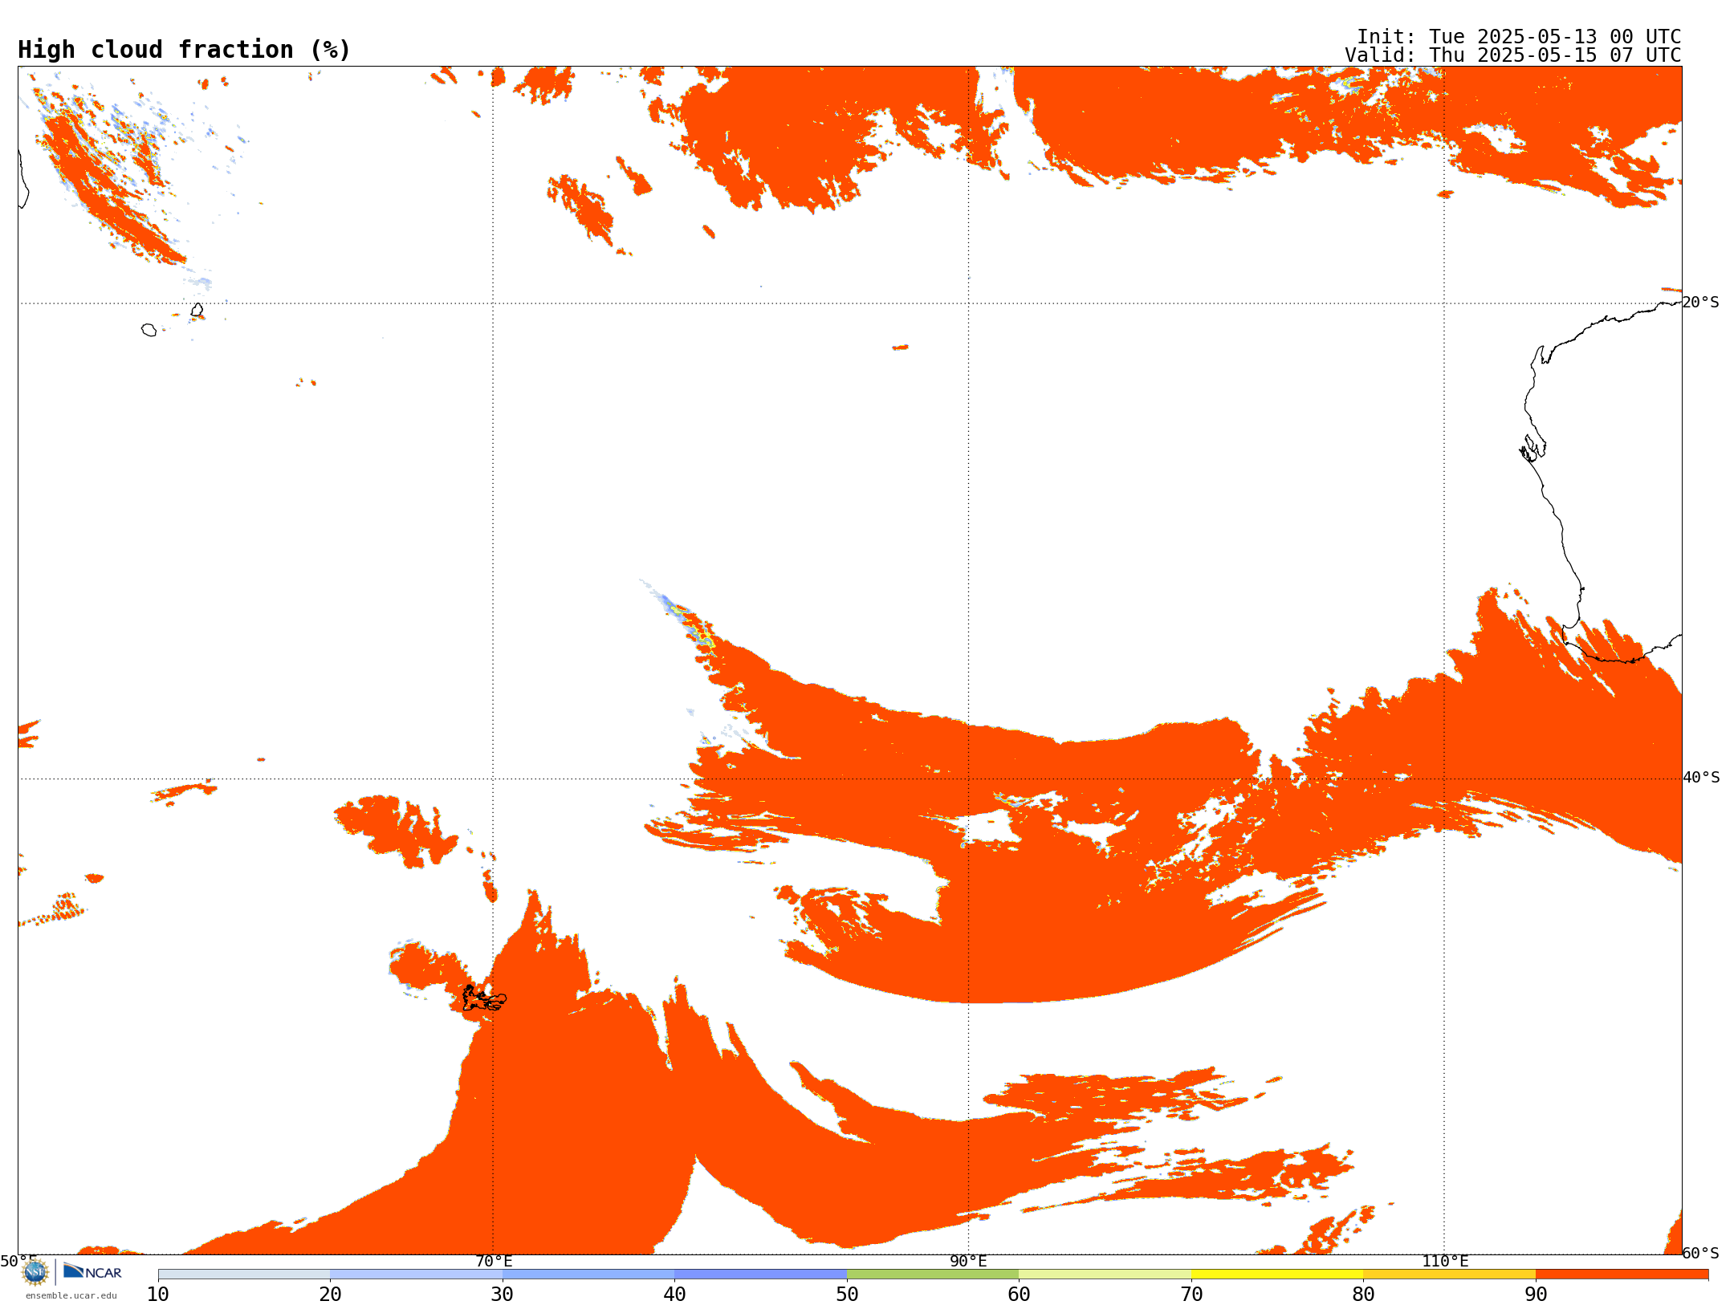Click the 90+ orange-red colorbar segment
This screenshot has height=1305, width=1734.
click(x=1622, y=1275)
